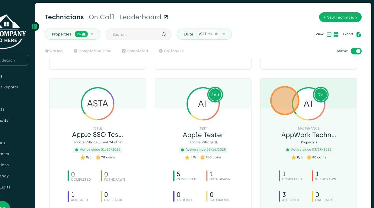The width and height of the screenshot is (374, 208).
Task: Expand the Properties filter dropdown
Action: pyautogui.click(x=92, y=34)
